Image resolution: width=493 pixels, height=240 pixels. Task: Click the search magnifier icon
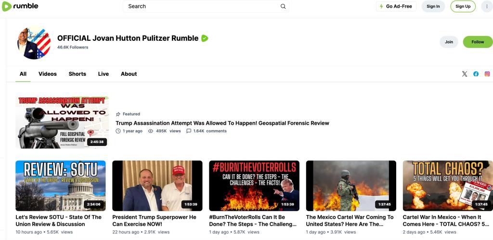(x=283, y=6)
